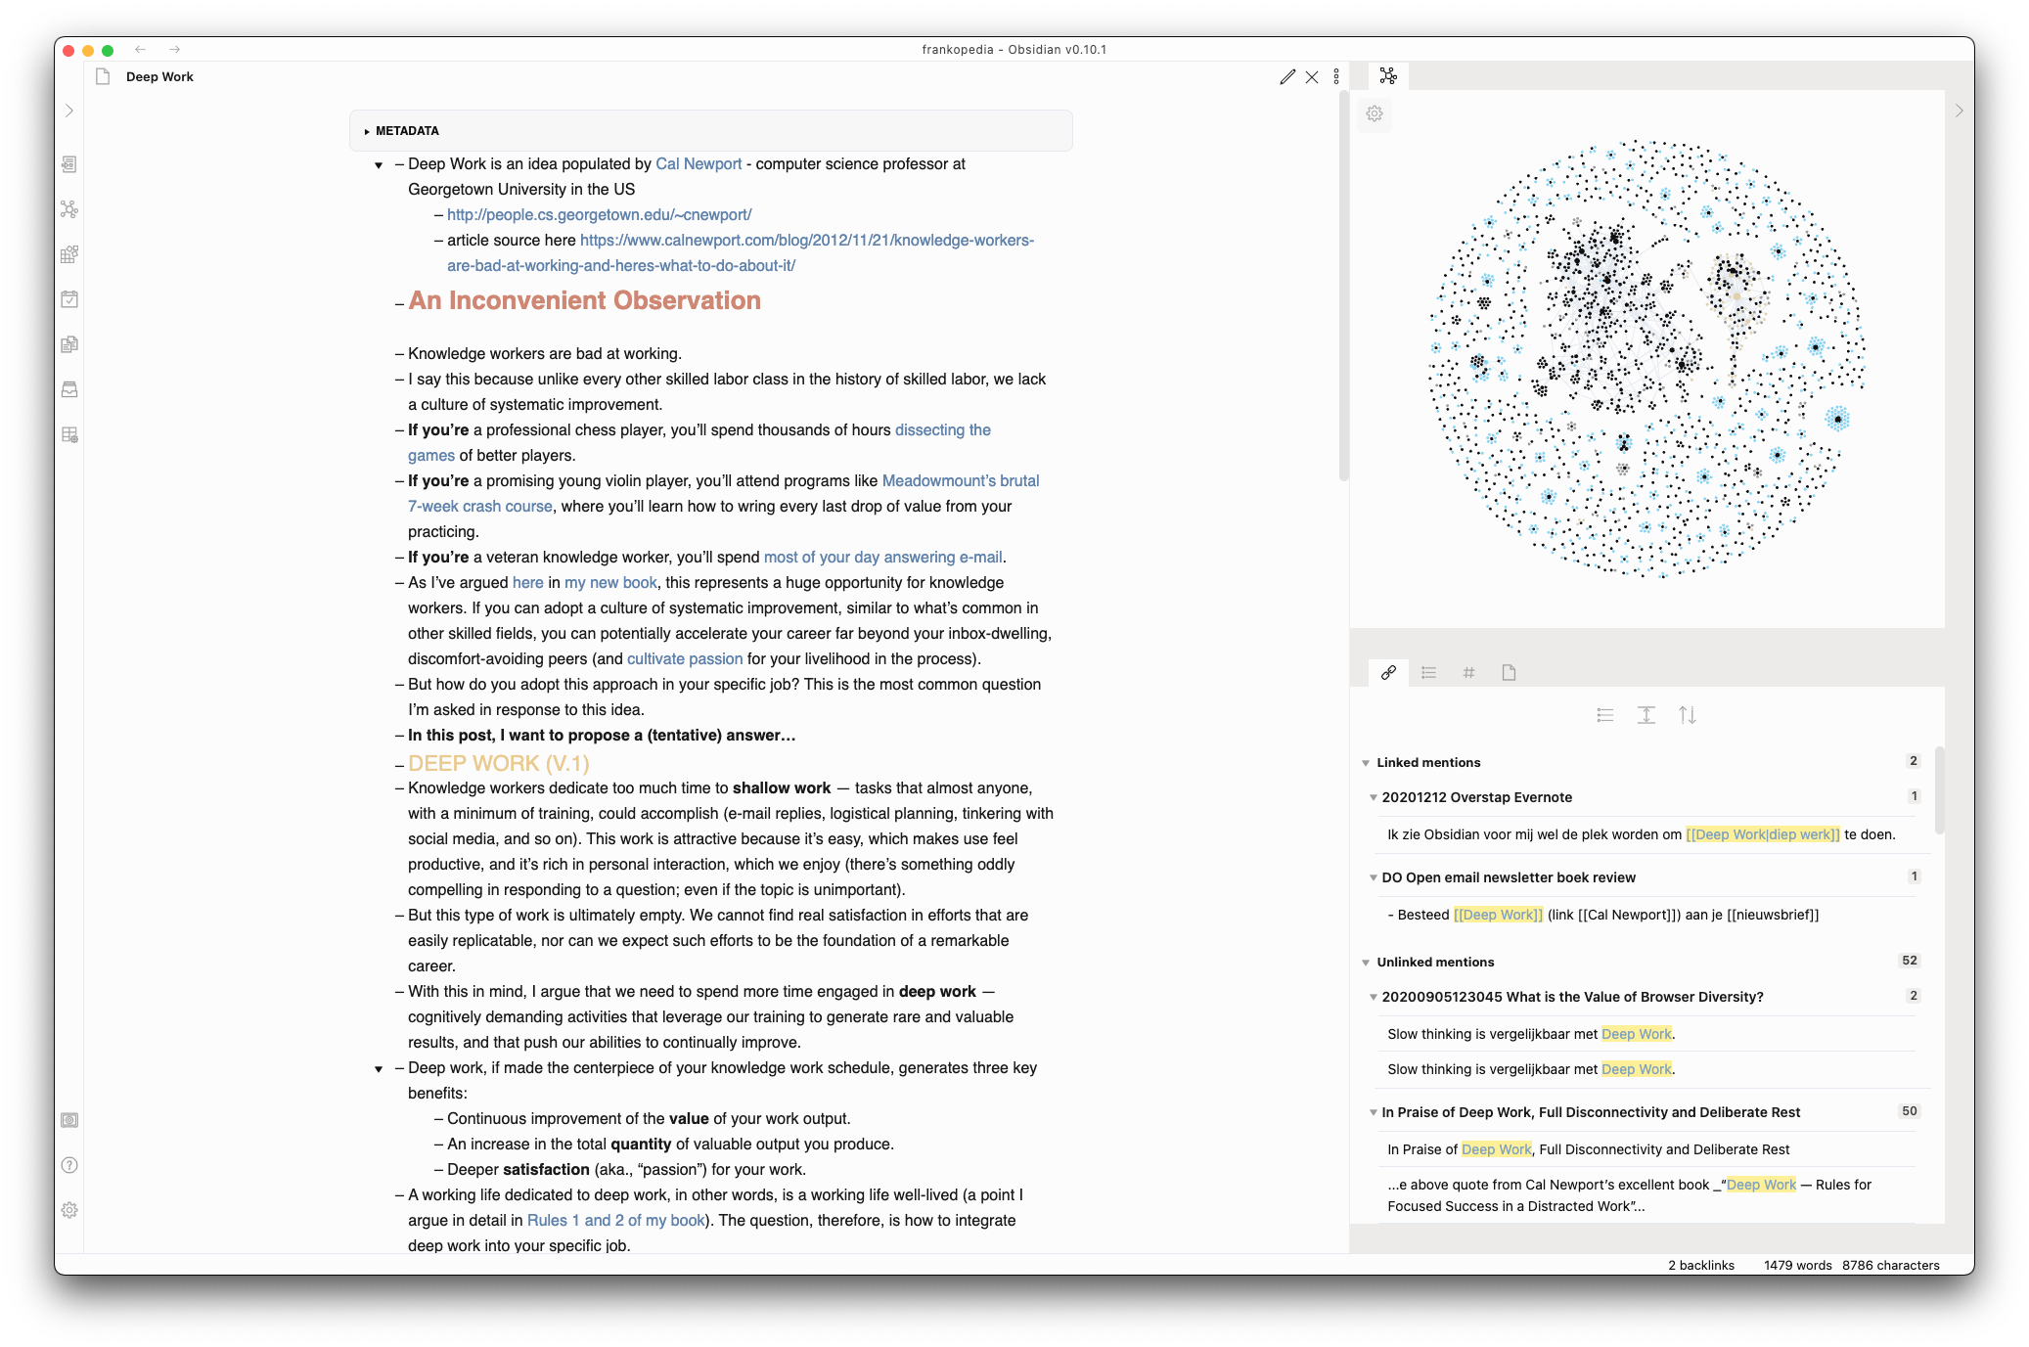
Task: Navigate back with the left arrow
Action: coord(141,49)
